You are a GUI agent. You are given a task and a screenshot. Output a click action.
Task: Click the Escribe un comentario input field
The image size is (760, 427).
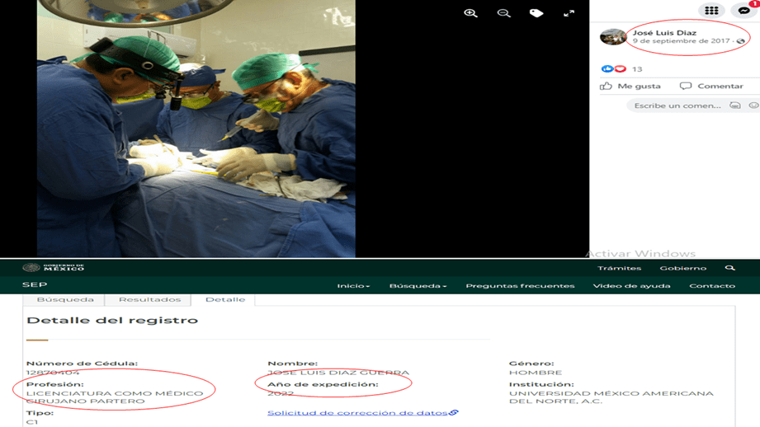coord(677,106)
